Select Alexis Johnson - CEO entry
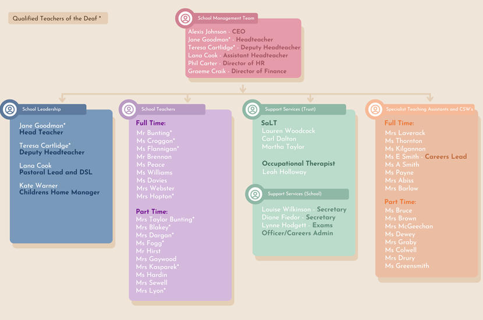The image size is (483, 320). pyautogui.click(x=216, y=32)
